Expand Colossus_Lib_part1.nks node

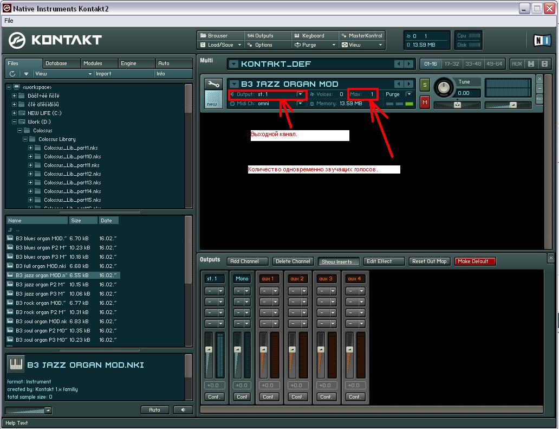[30, 148]
